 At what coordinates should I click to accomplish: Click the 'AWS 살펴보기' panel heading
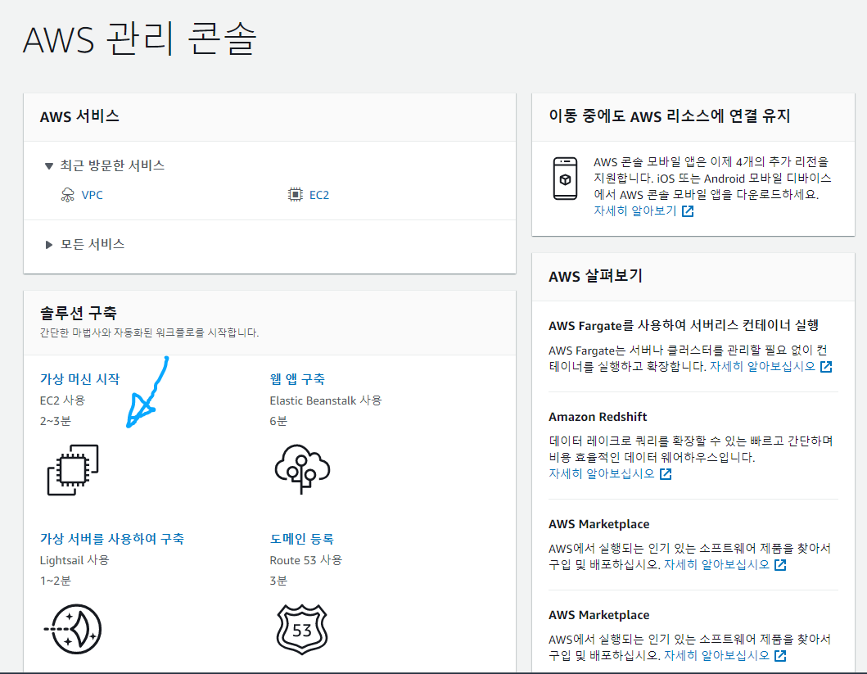click(x=595, y=276)
